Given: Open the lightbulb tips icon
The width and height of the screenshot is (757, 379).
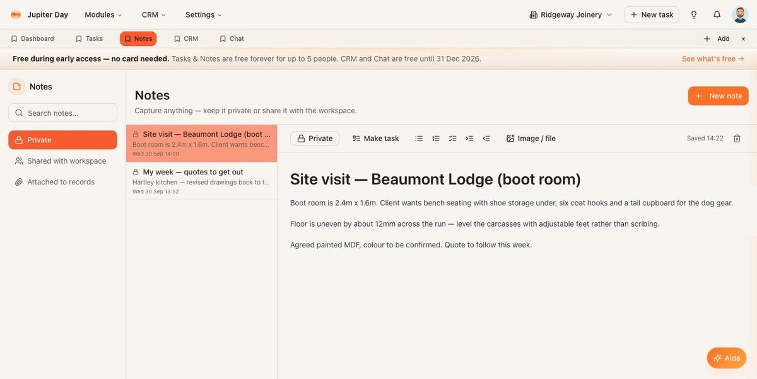Looking at the screenshot, I should tap(694, 14).
